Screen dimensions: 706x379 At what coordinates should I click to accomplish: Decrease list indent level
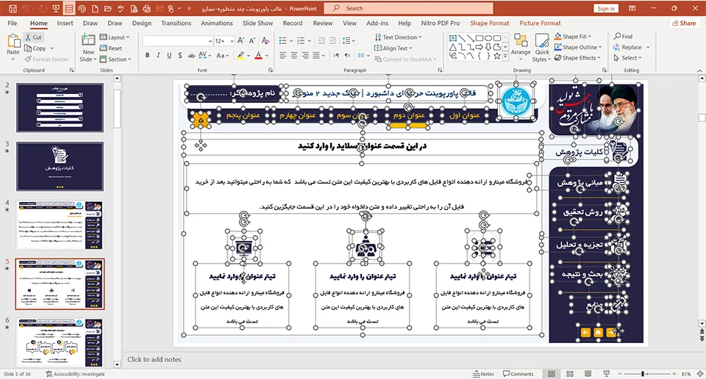coord(321,41)
